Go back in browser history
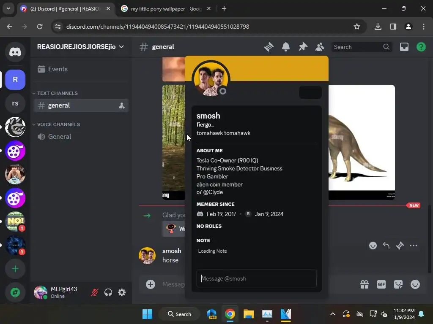 (9, 27)
